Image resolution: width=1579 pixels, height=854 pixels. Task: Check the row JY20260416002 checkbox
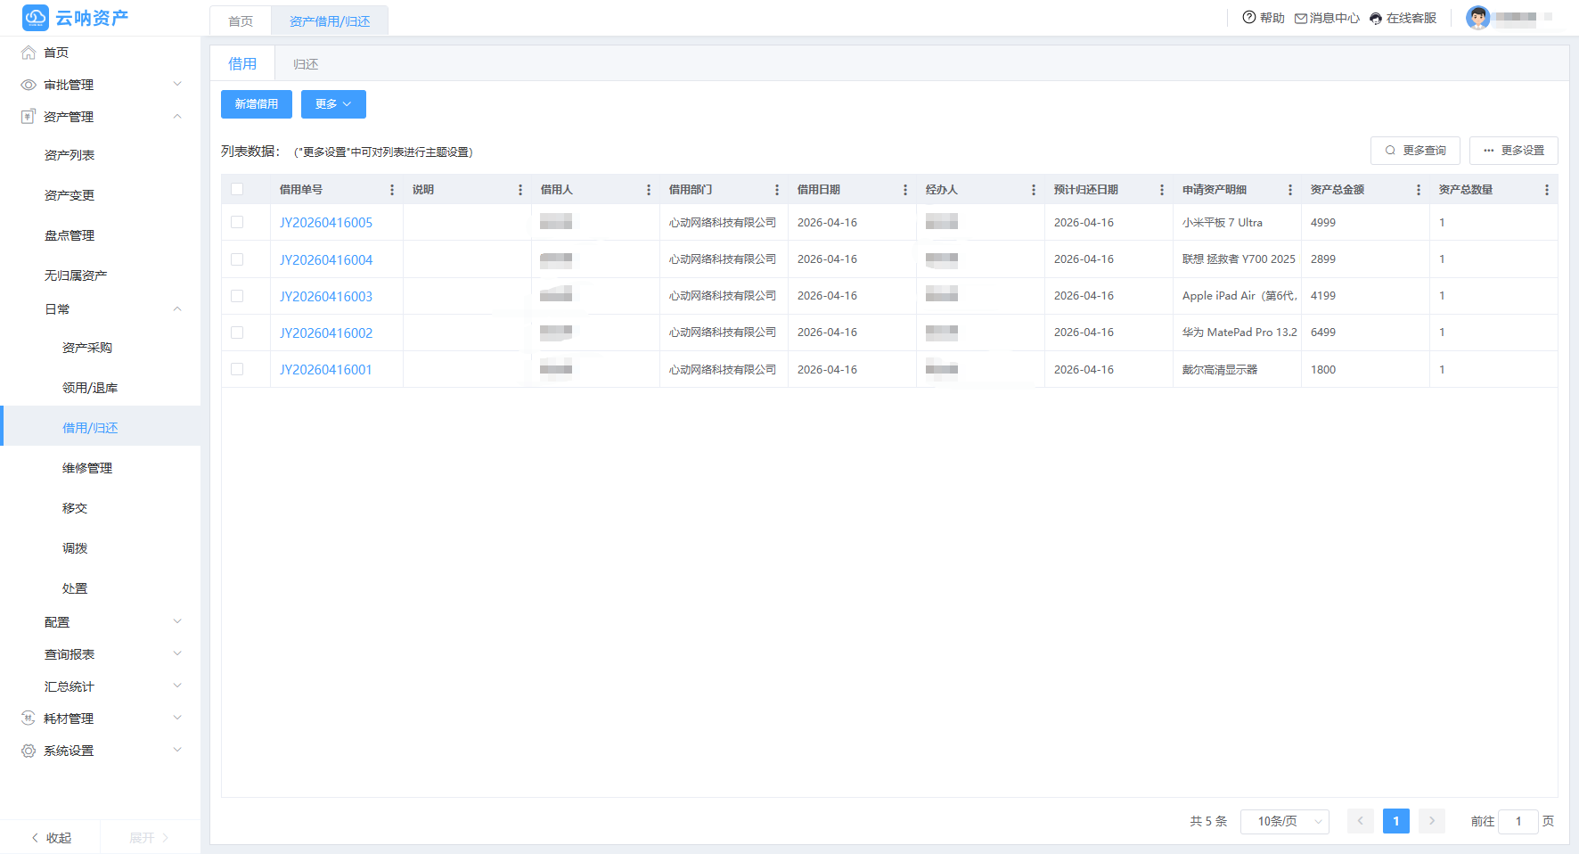point(237,333)
